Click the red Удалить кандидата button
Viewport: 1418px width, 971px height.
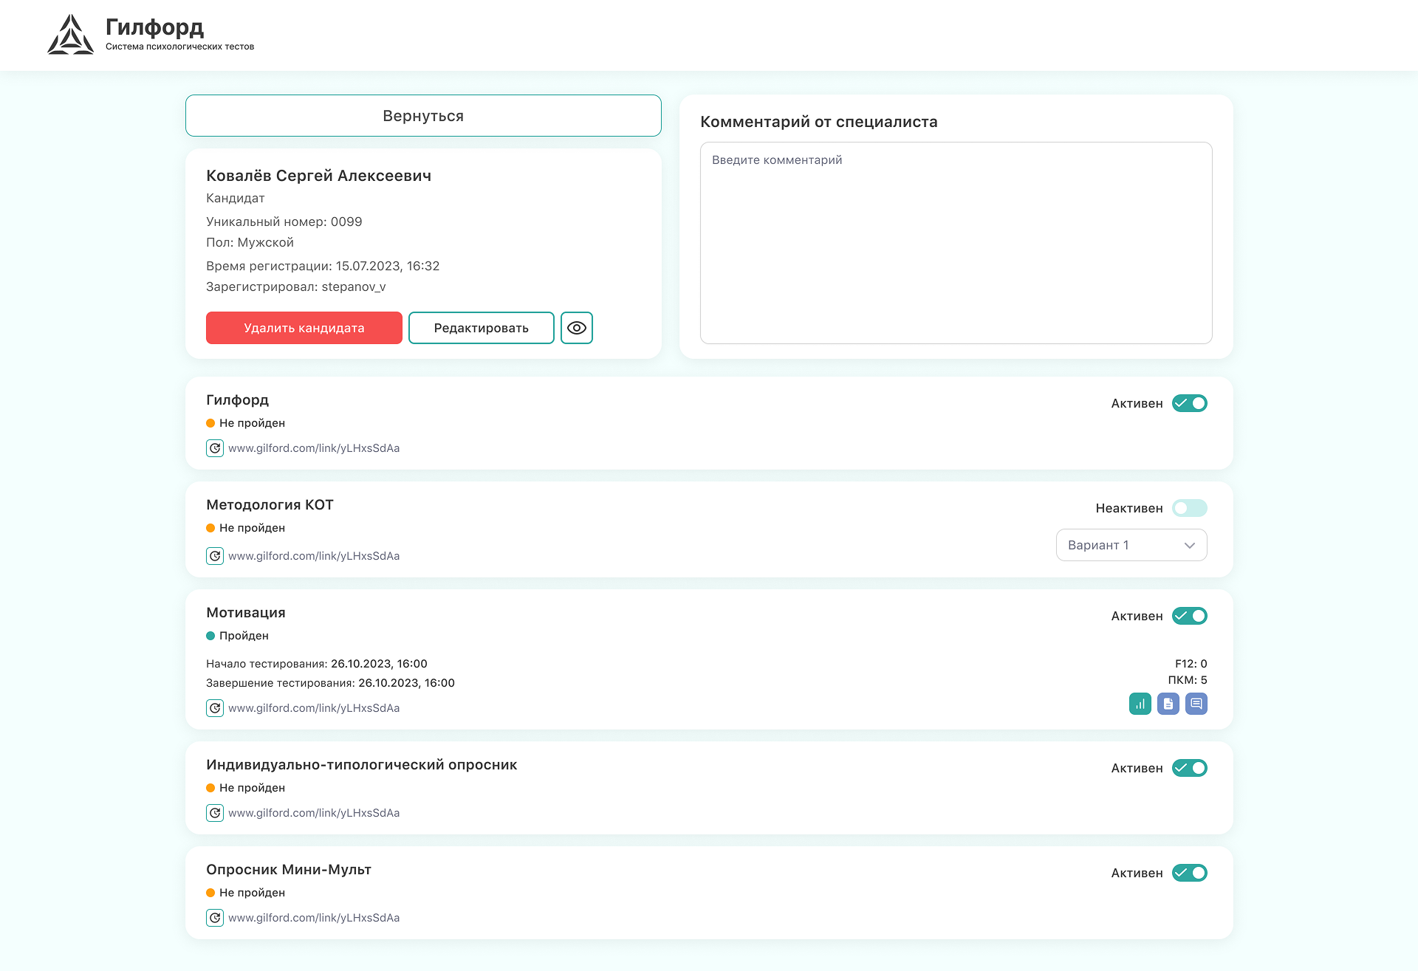click(304, 328)
